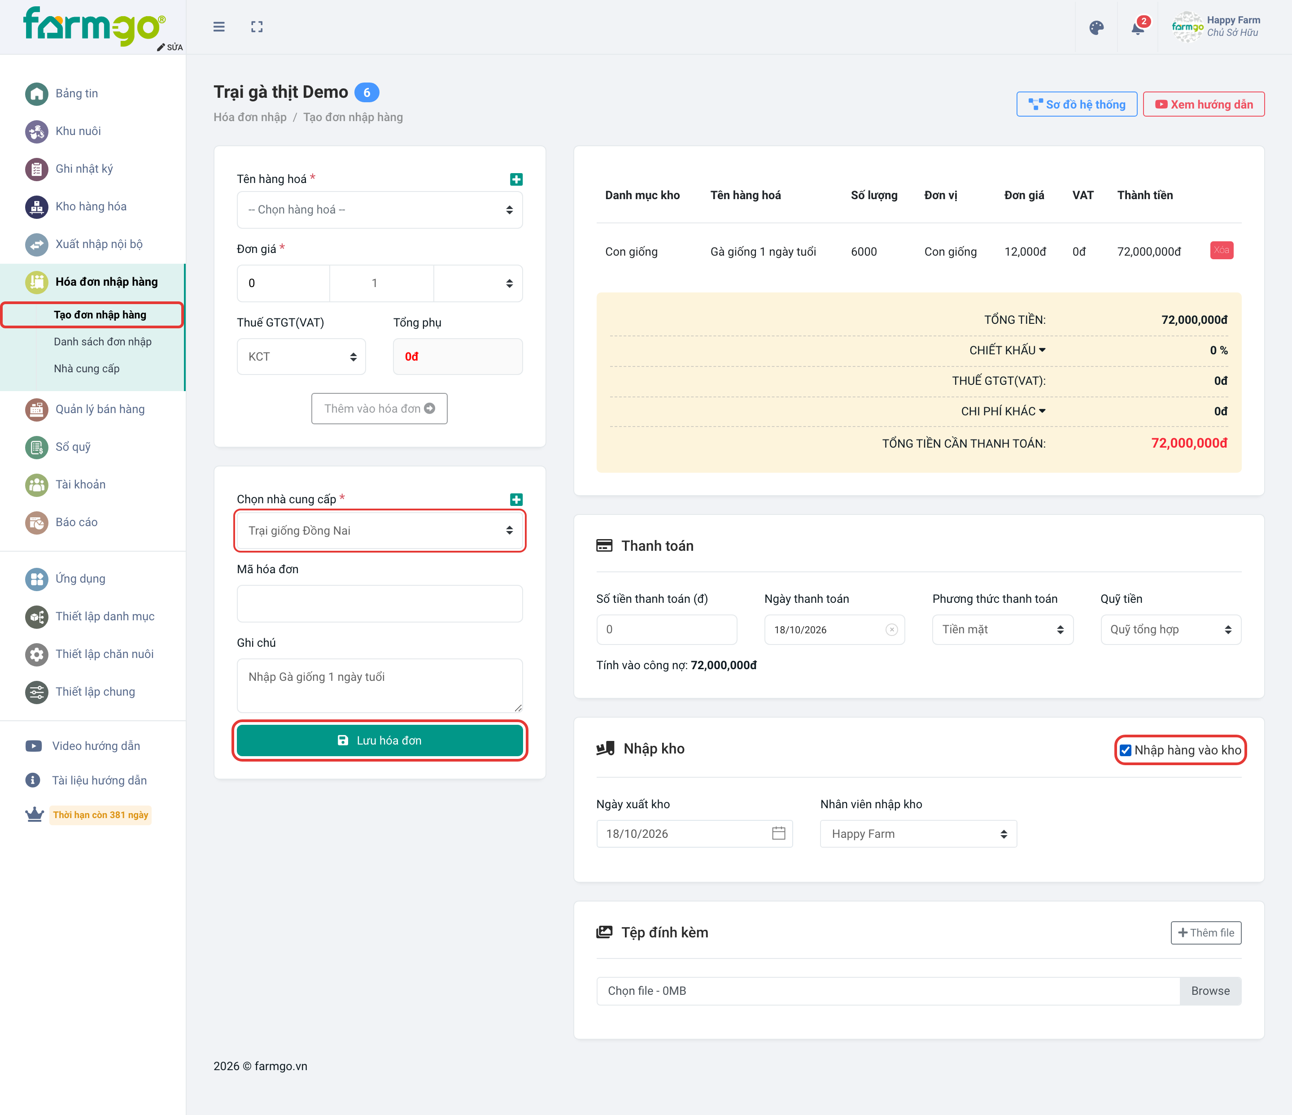Viewport: 1292px width, 1115px height.
Task: Open Khu nuôi sidebar icon
Action: click(x=37, y=131)
